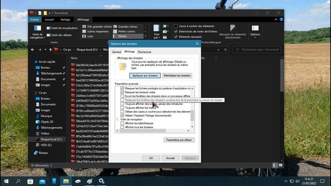Toggle Extensions de noms de fichiers
Viewport: 331px width, 186px height.
(176, 32)
